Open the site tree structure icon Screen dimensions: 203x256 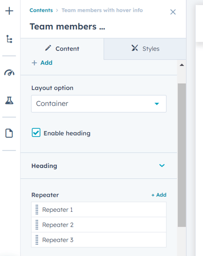coord(9,39)
